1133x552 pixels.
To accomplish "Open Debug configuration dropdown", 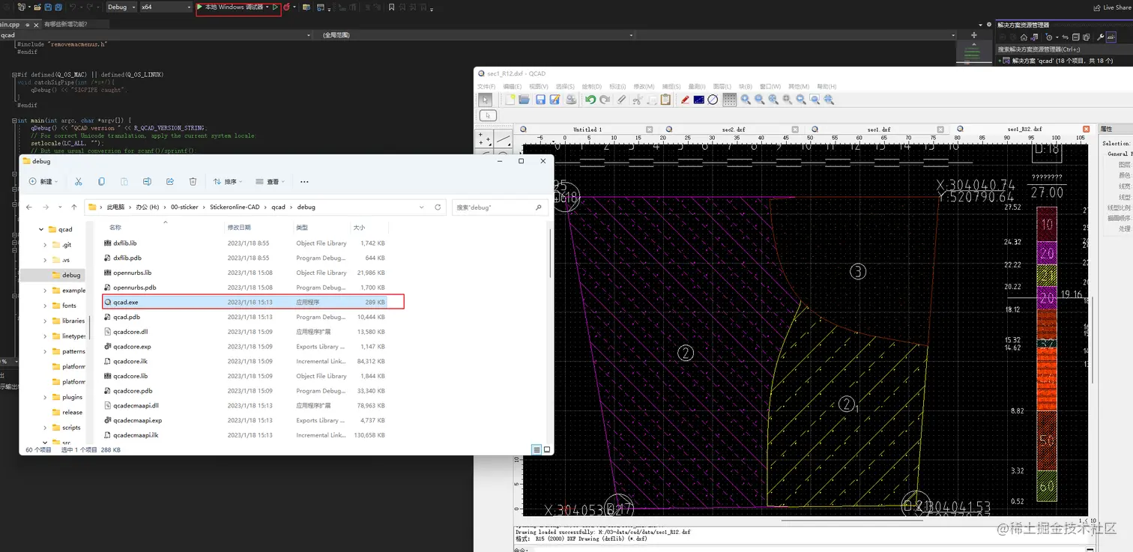I will (121, 7).
